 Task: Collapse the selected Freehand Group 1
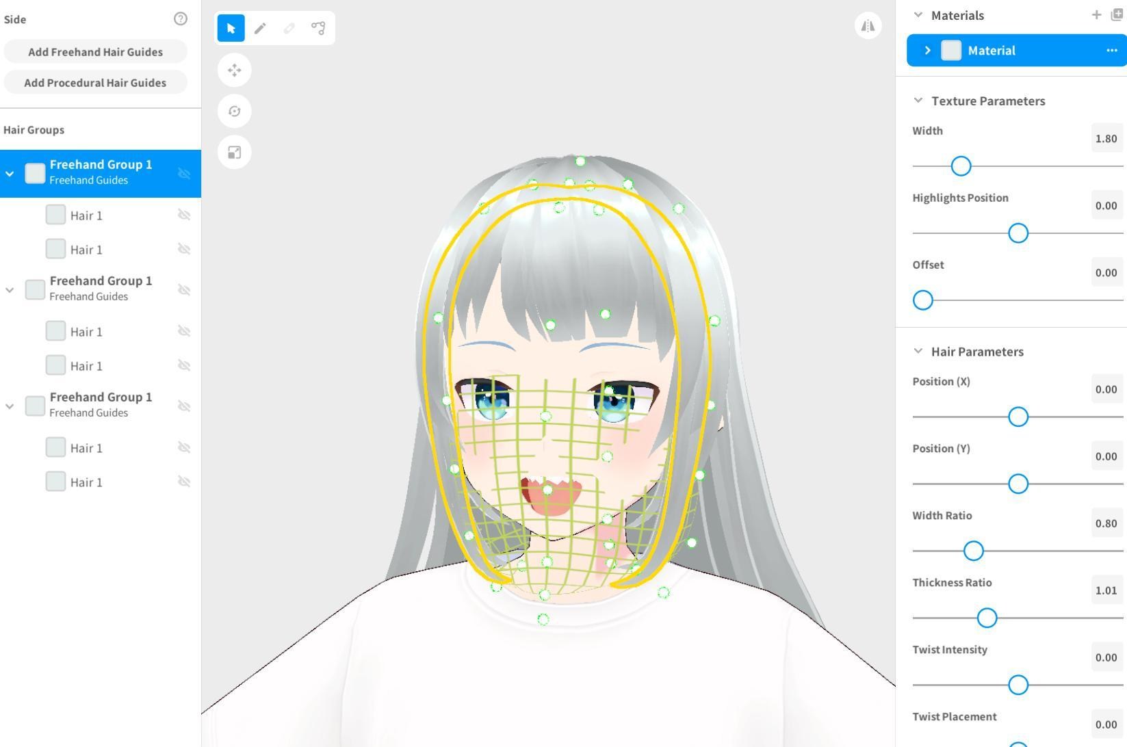click(x=10, y=173)
